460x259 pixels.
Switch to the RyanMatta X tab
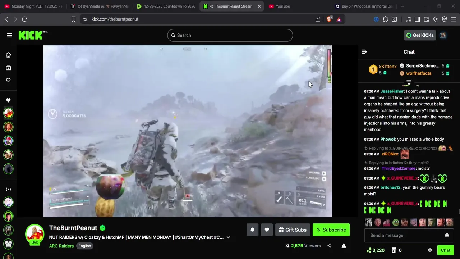click(100, 6)
